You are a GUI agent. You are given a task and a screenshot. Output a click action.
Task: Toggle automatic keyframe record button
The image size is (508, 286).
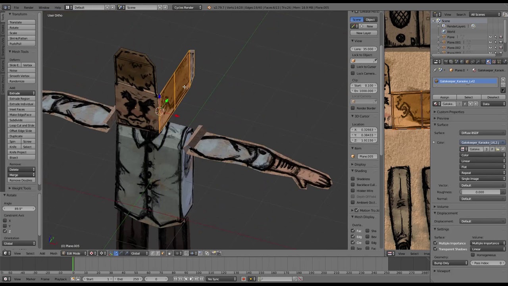pos(244,279)
